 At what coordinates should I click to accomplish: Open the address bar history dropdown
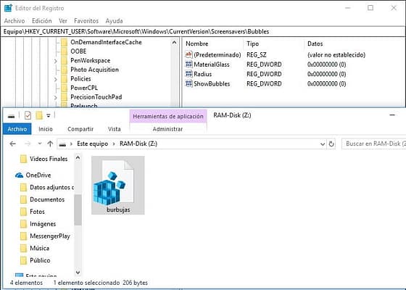click(x=323, y=144)
